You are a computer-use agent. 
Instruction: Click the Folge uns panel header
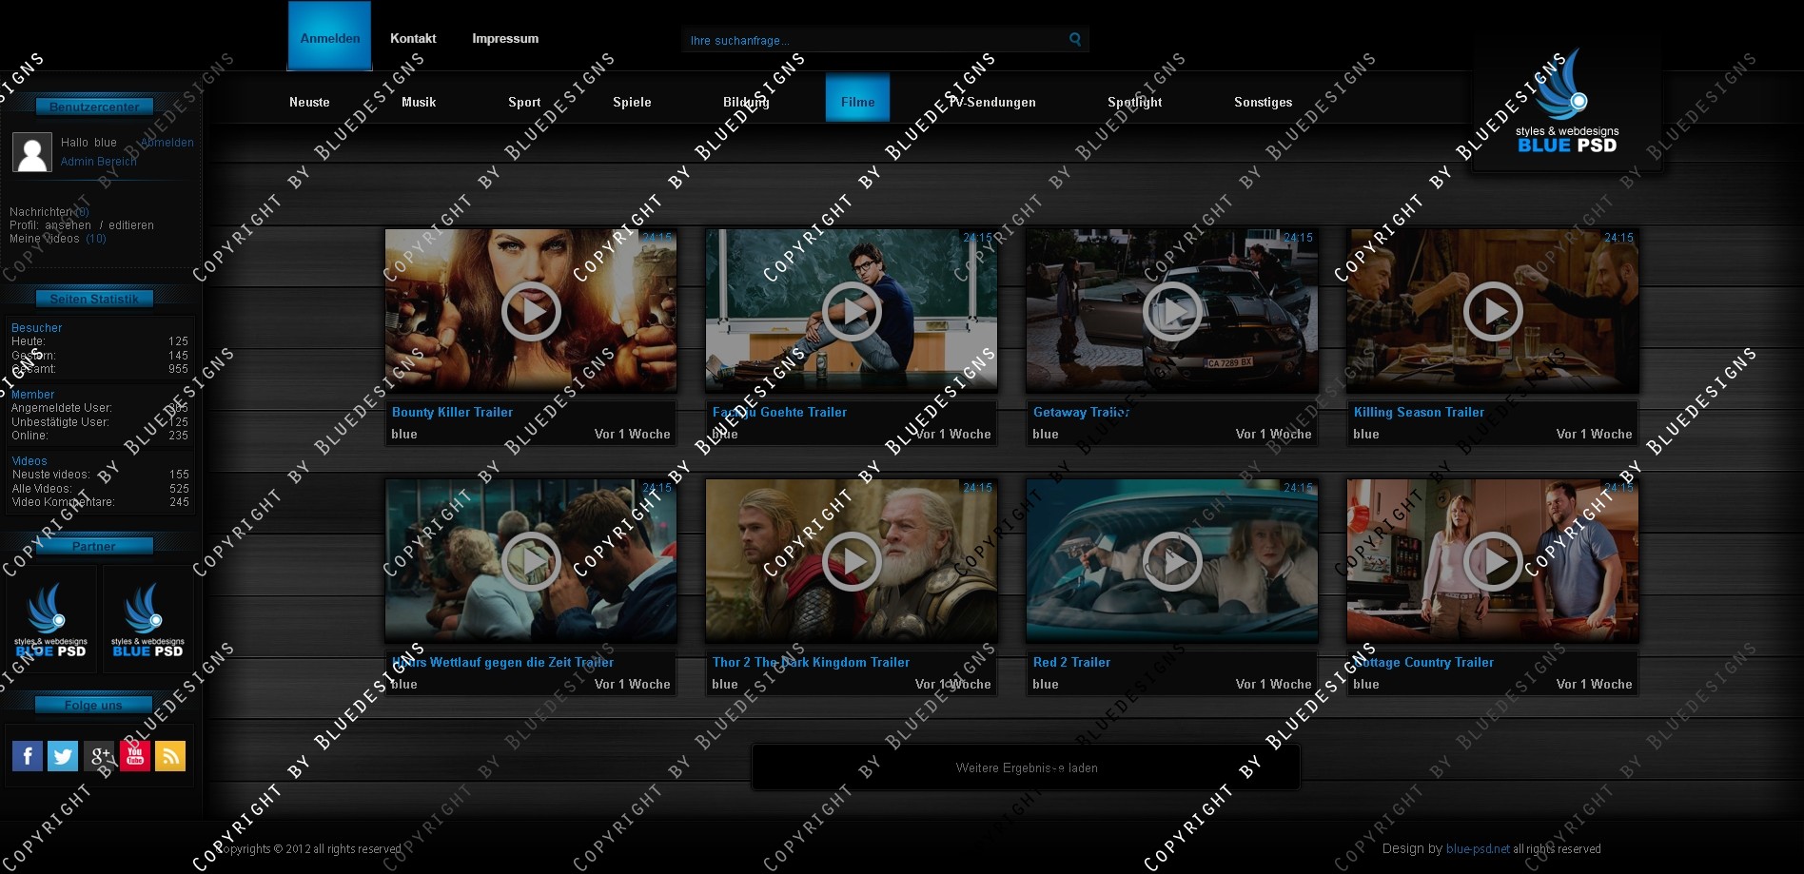point(93,705)
